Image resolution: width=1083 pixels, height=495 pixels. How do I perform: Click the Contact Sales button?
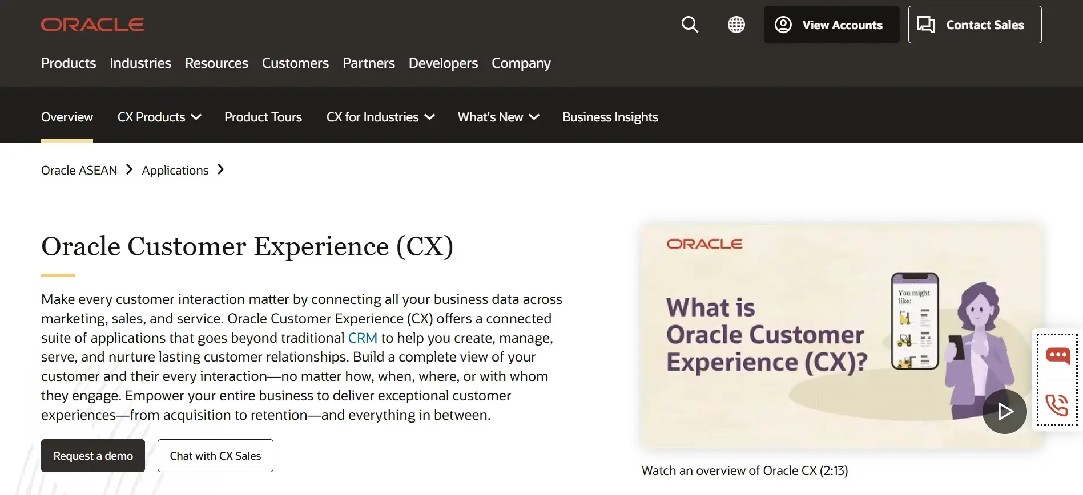[975, 25]
